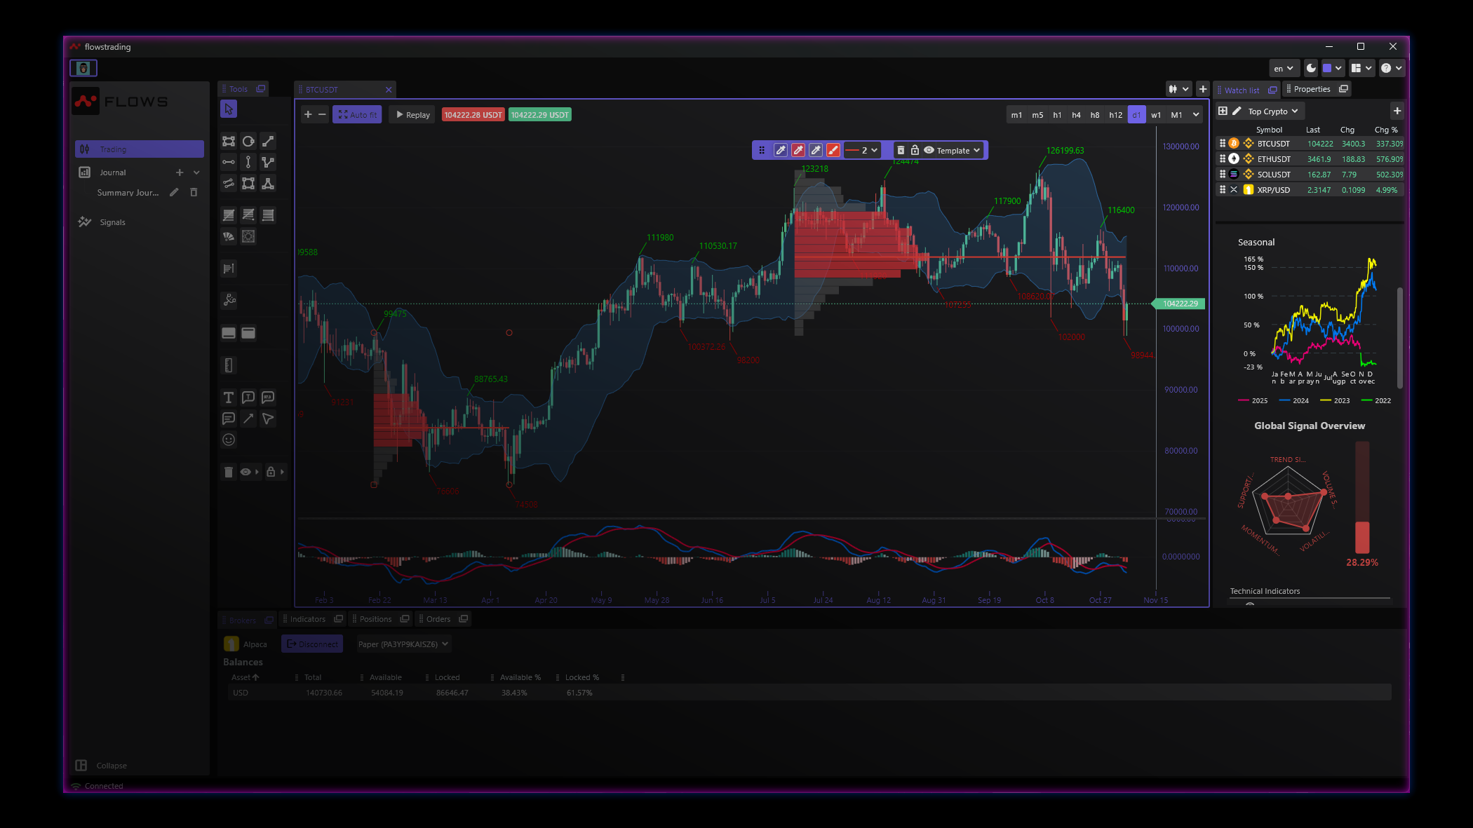Click the red brush color icon
The height and width of the screenshot is (828, 1473).
coord(833,150)
